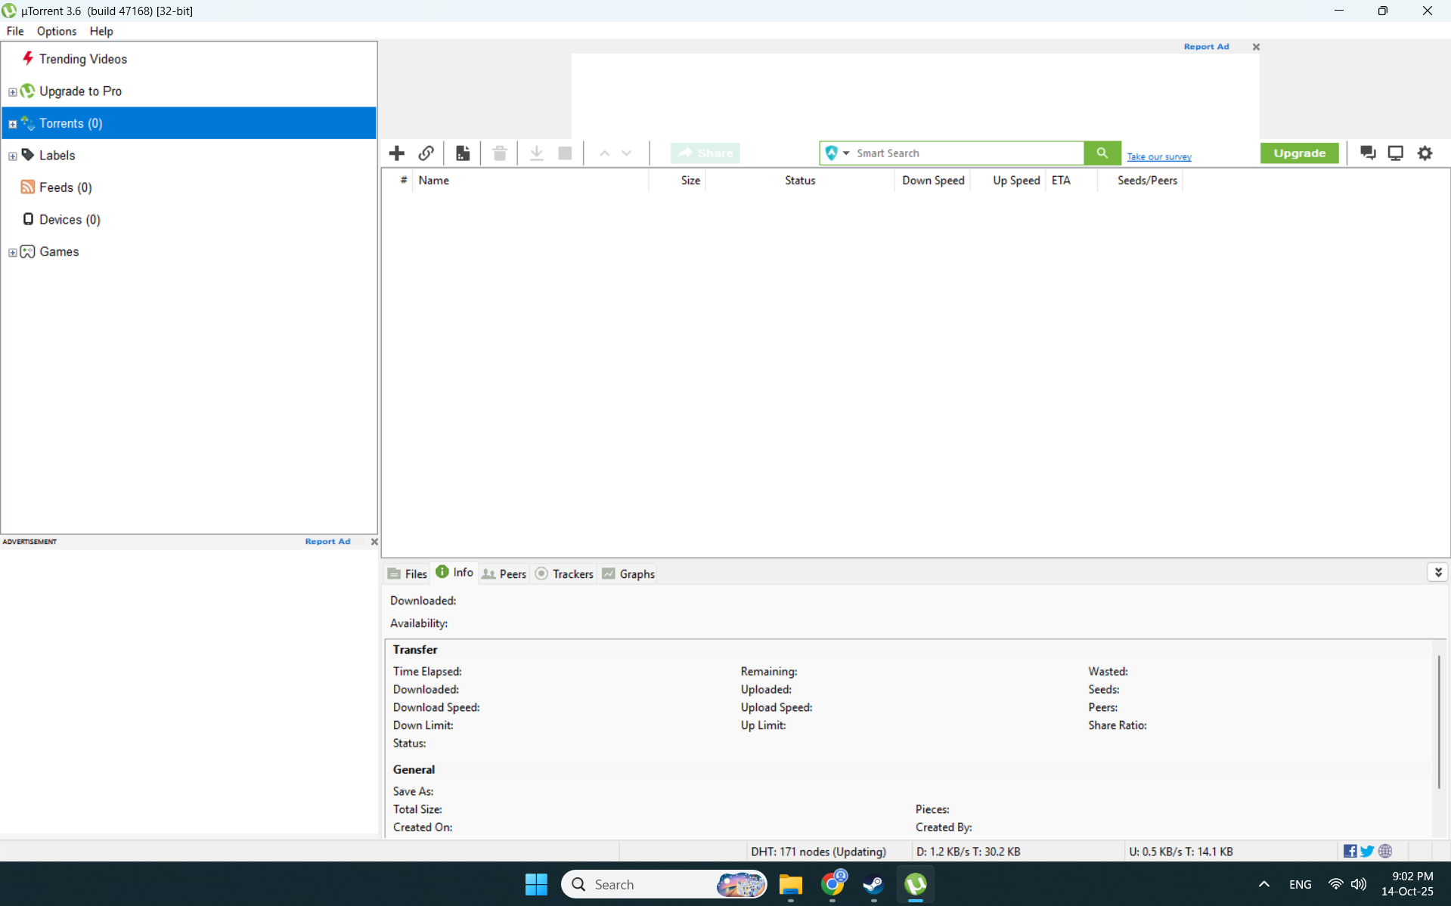Switch to the Trackers tab
Screen dimensions: 1451x906
[x=564, y=574]
